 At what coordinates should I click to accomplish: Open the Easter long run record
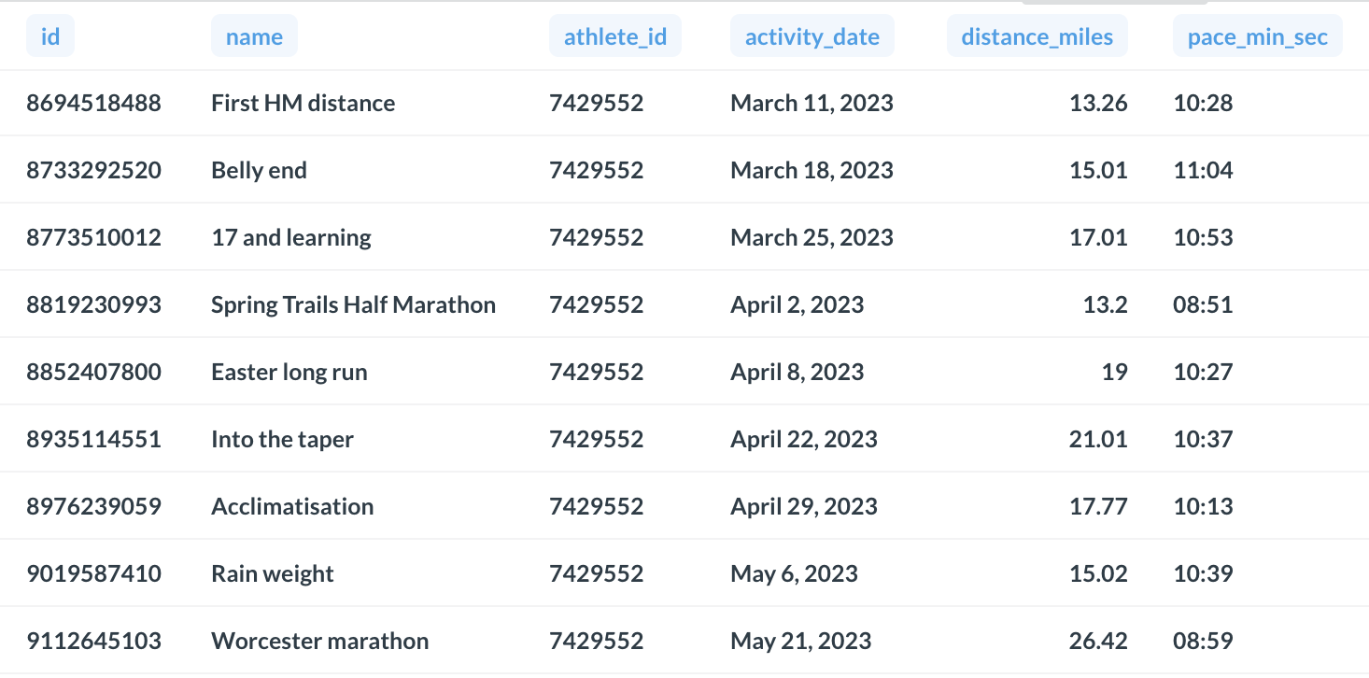289,372
